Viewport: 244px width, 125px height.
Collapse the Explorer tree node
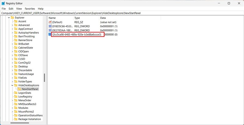9,18
